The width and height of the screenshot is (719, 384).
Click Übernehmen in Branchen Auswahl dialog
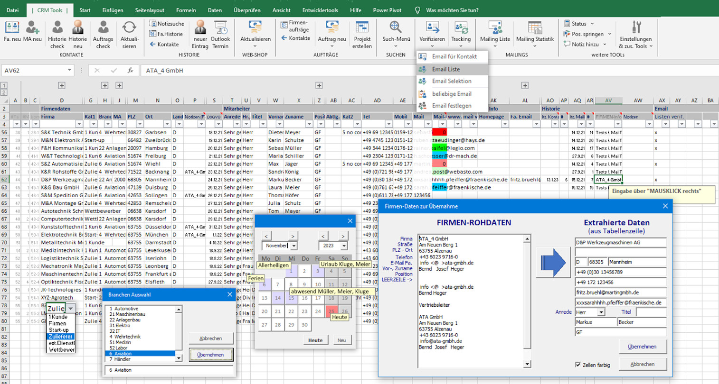[x=211, y=355]
